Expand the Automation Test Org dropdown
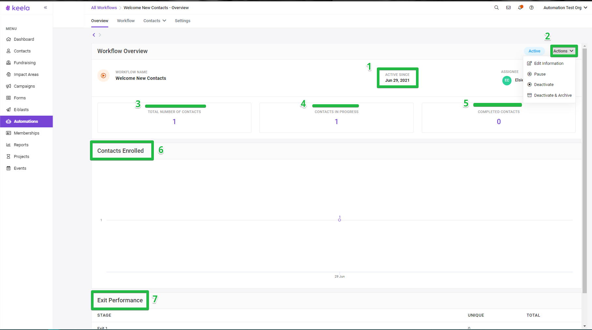592x330 pixels. [565, 7]
